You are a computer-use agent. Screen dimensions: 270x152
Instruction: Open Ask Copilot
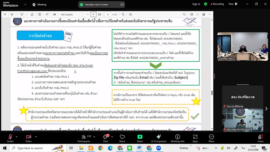click(x=67, y=14)
